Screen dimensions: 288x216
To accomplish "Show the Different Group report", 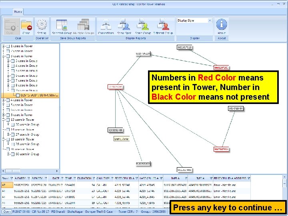I will [163, 26].
